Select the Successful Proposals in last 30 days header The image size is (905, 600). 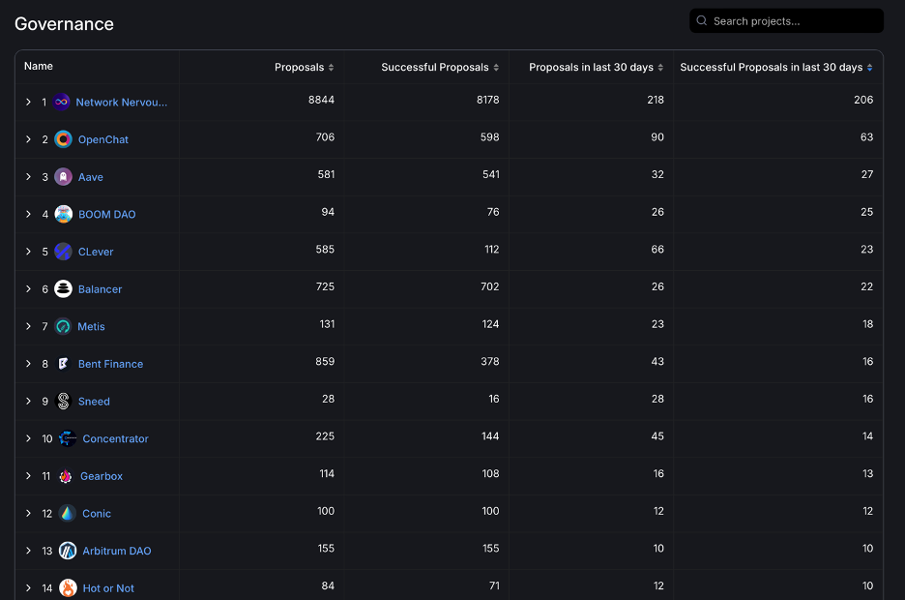(x=772, y=67)
